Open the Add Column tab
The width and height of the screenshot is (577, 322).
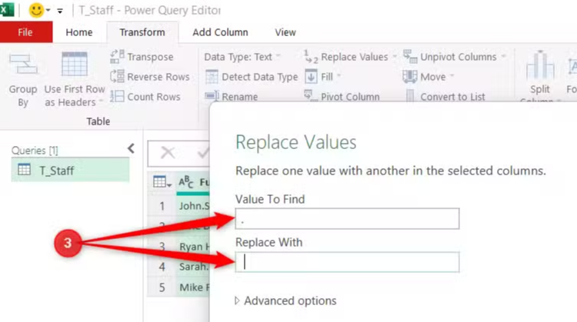coord(220,32)
